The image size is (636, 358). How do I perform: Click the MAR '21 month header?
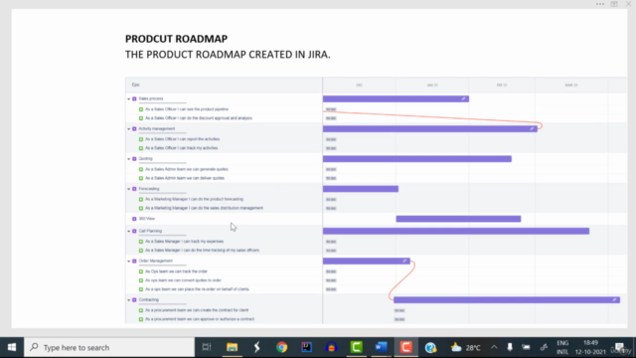(571, 86)
